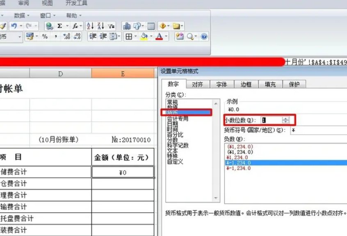347x236 pixels.
Task: Select 科学记数 in category list
Action: 178,145
